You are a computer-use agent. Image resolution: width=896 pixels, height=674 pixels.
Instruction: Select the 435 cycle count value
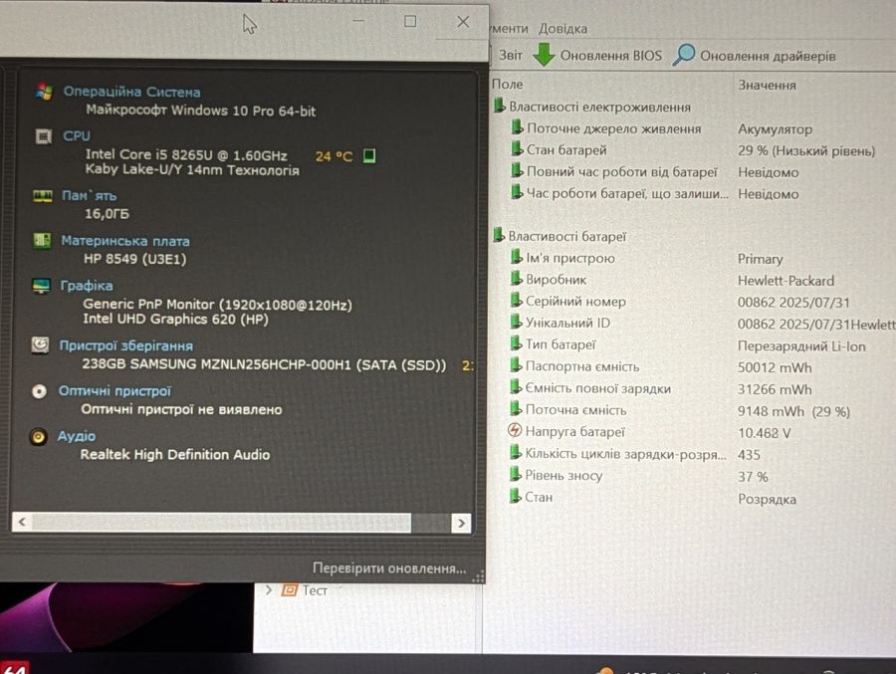pos(749,455)
